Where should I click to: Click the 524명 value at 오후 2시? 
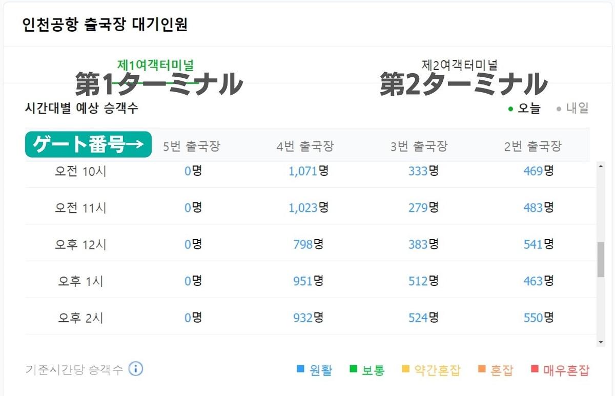(x=423, y=318)
